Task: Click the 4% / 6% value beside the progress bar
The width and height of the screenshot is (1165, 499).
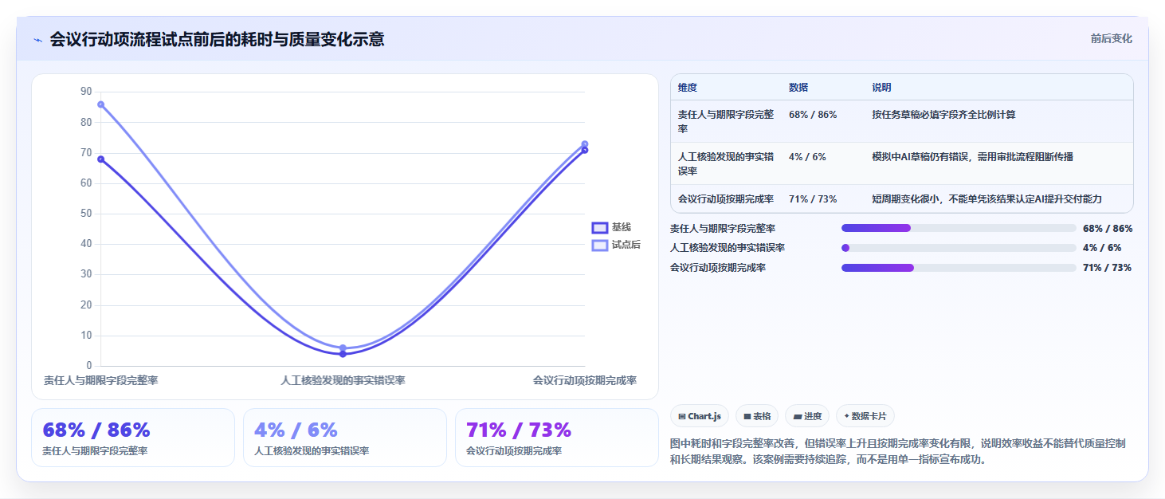Action: click(x=1102, y=248)
